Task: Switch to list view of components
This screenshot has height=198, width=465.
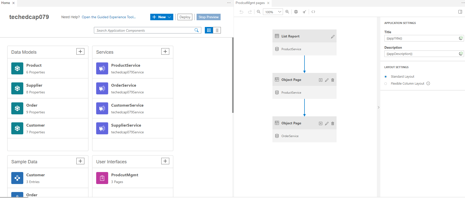Action: tap(217, 30)
